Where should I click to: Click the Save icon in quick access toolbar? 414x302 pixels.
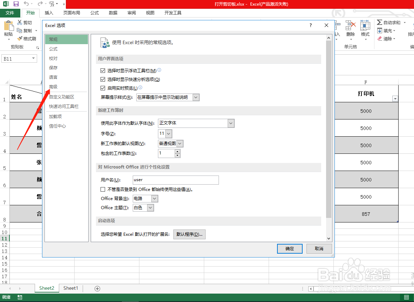16,4
